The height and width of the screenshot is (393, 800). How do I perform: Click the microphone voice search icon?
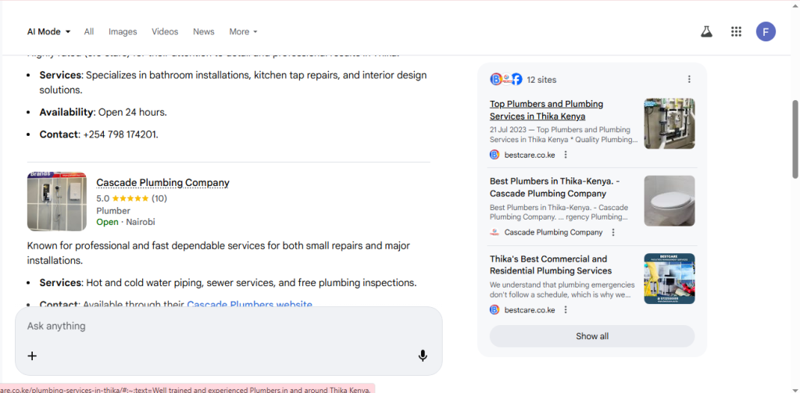click(423, 355)
